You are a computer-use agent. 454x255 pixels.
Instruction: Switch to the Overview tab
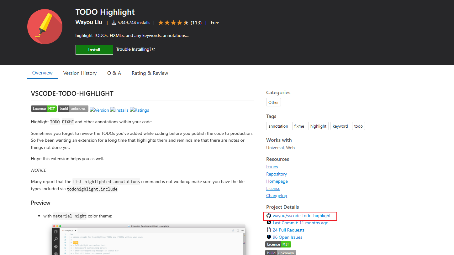(x=42, y=73)
